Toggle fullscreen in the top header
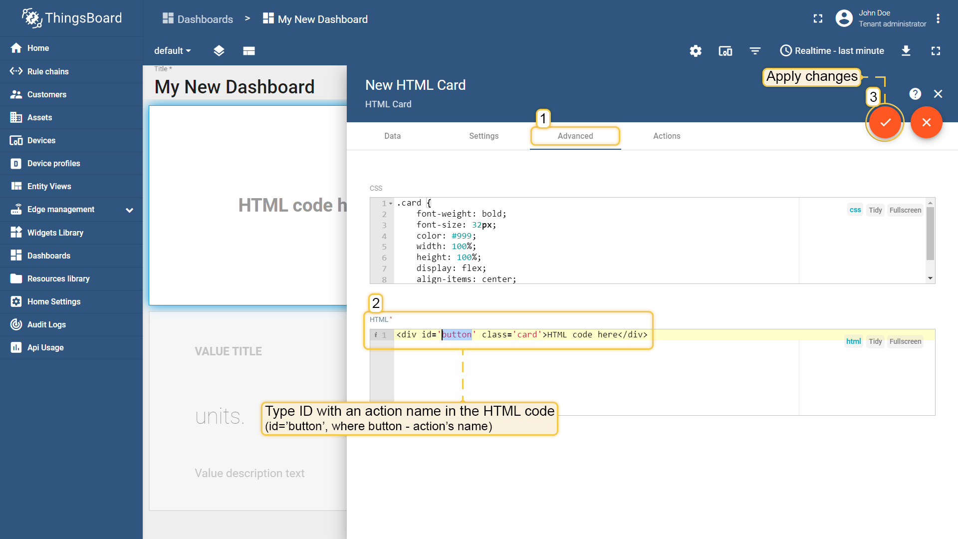 click(x=818, y=18)
